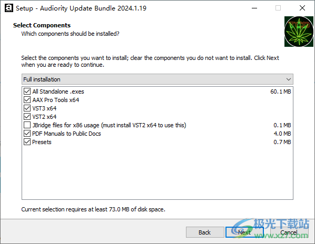315x244 pixels.
Task: Select the Presets component label
Action: (42, 142)
